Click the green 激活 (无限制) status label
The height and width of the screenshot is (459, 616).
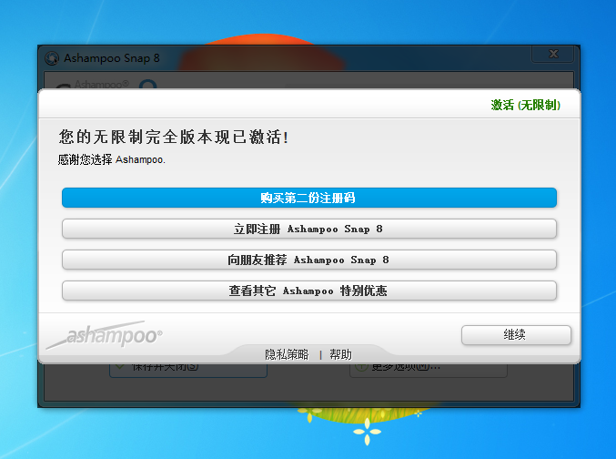(x=525, y=105)
